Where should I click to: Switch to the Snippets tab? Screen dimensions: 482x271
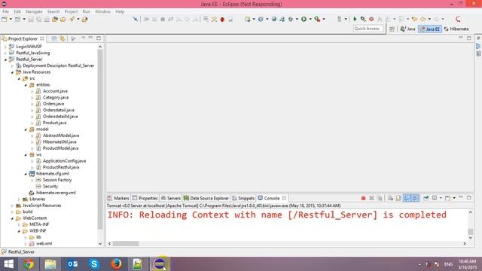[x=243, y=198]
